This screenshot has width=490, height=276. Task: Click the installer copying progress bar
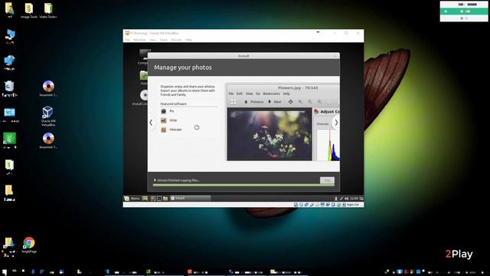tap(243, 186)
